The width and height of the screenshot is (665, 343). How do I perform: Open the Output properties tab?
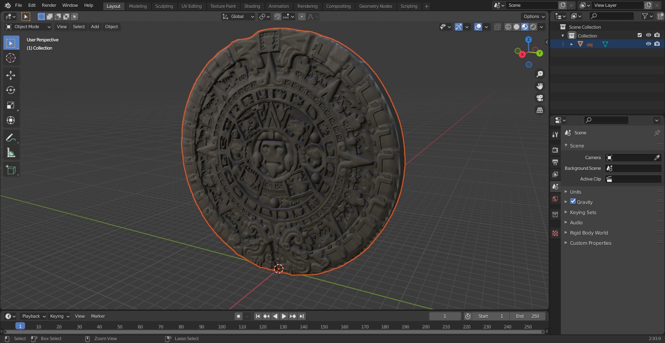pos(555,162)
